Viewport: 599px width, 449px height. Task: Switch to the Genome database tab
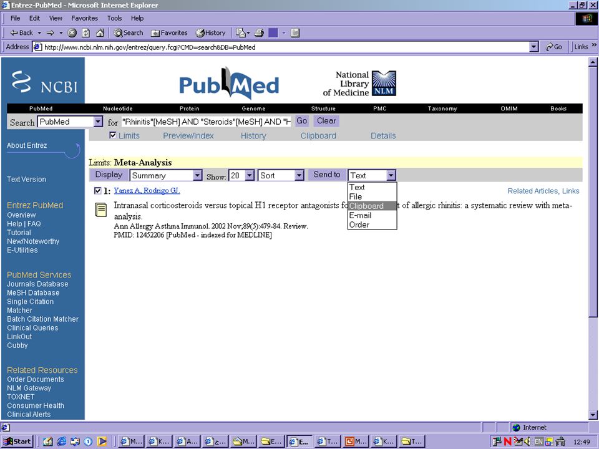pos(253,109)
